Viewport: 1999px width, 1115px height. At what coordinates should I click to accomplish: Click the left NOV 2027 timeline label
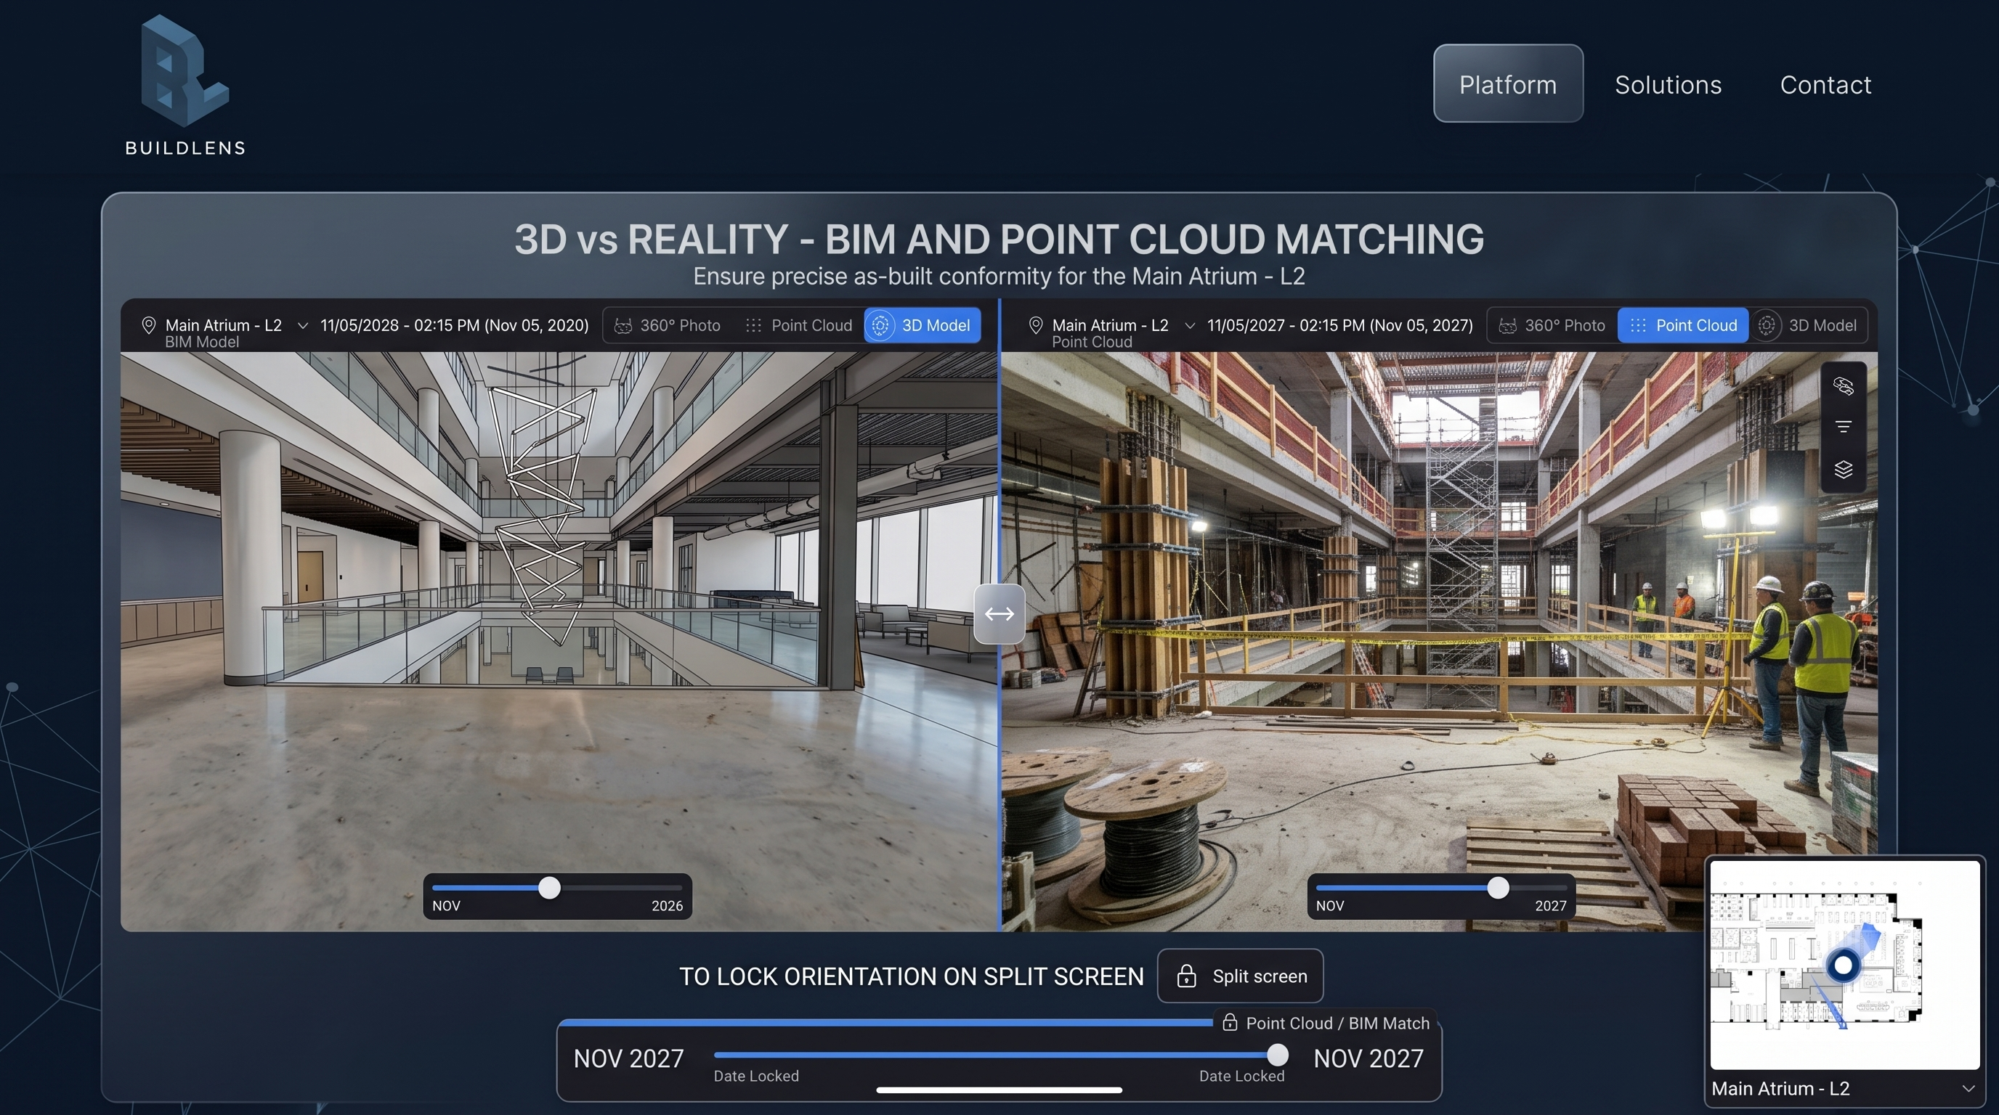[x=628, y=1059]
